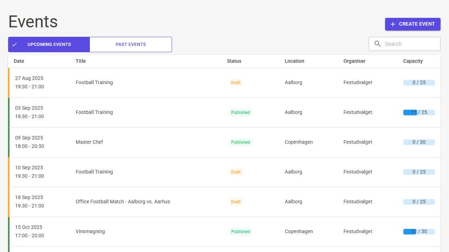Click the Draft badge for 27 Aug event
The image size is (449, 252).
pos(236,83)
